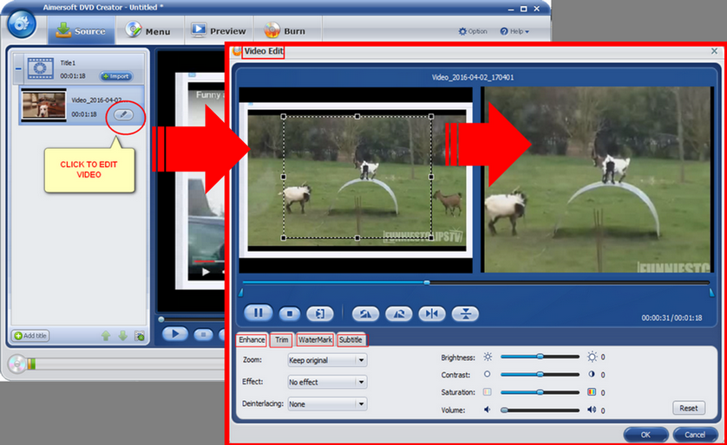Switch to the Burn tab
727x445 pixels.
[x=285, y=31]
